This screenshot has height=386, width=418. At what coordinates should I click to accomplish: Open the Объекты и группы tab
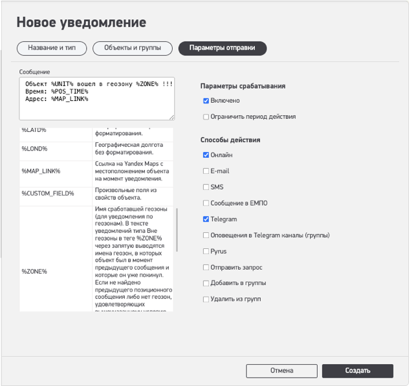133,48
